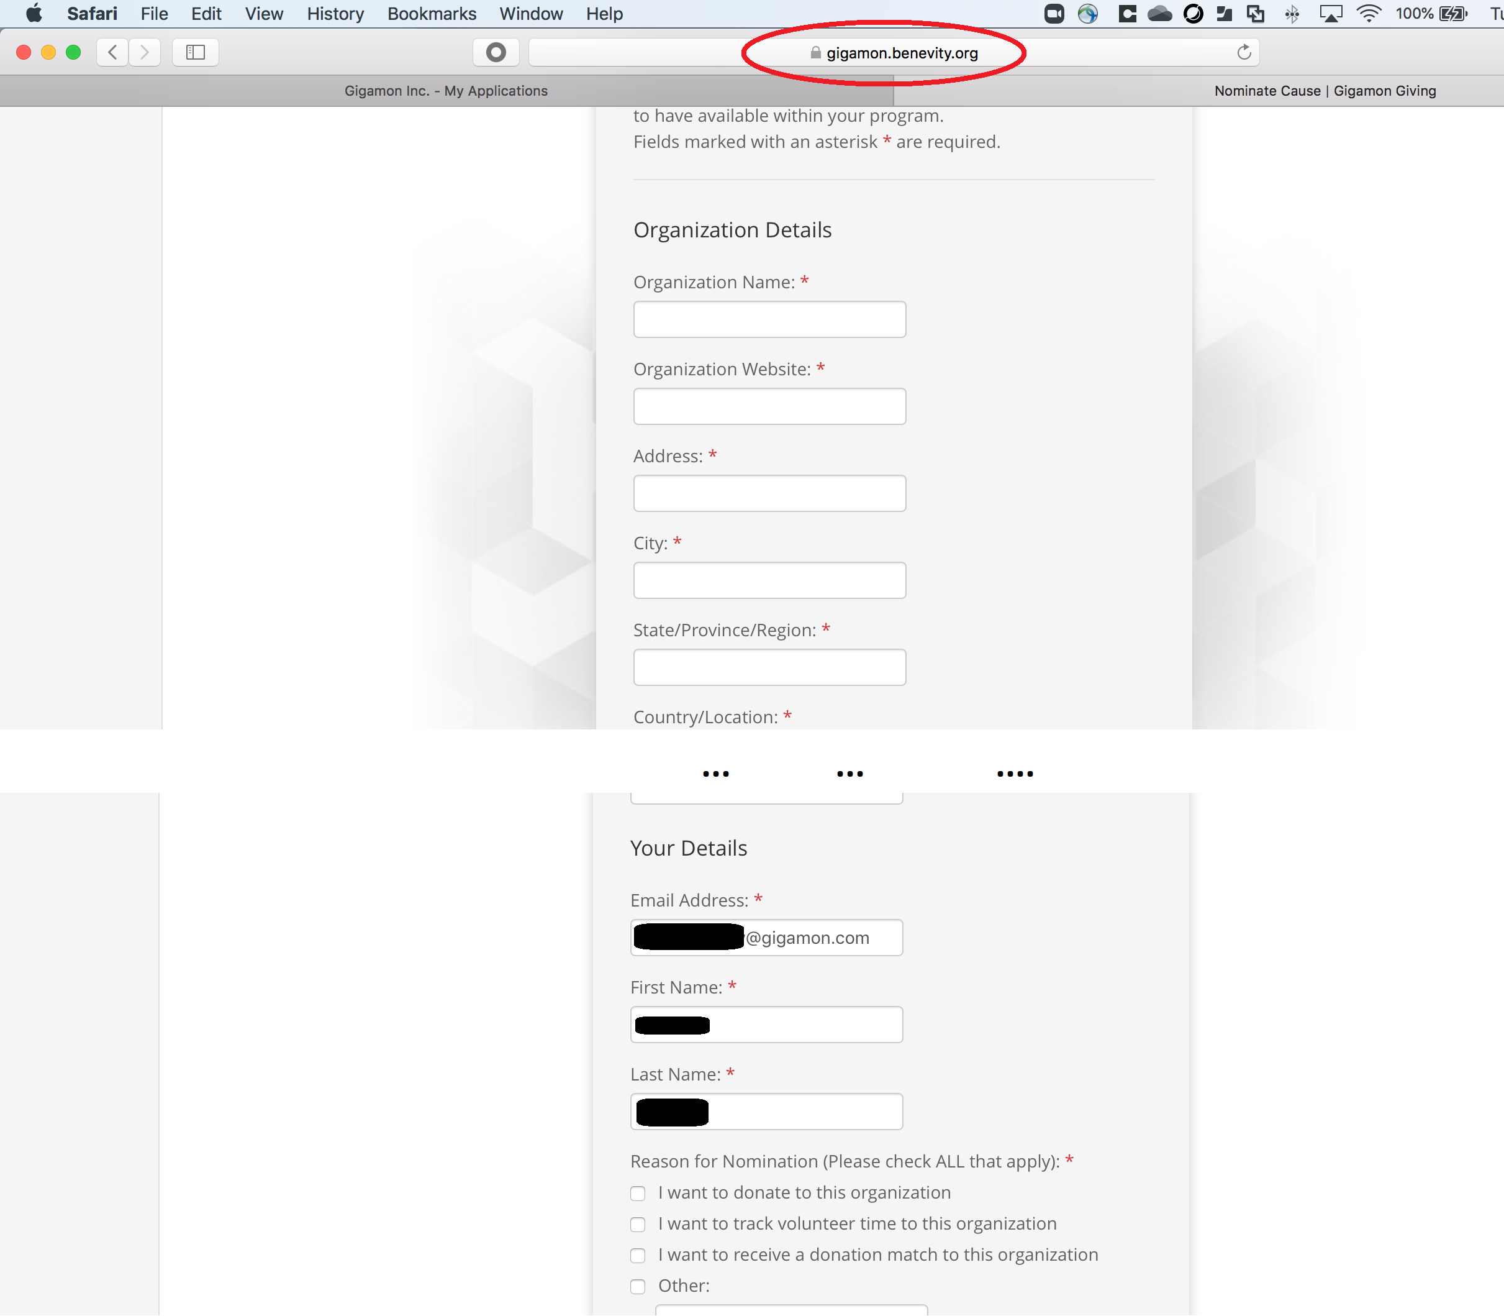Click the OneDrive cloud menu bar icon
This screenshot has width=1504, height=1316.
[1159, 13]
